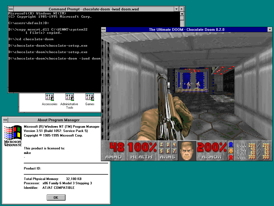Maximize the Command Prompt window
Viewport: 274px width, 206px height.
pos(182,9)
